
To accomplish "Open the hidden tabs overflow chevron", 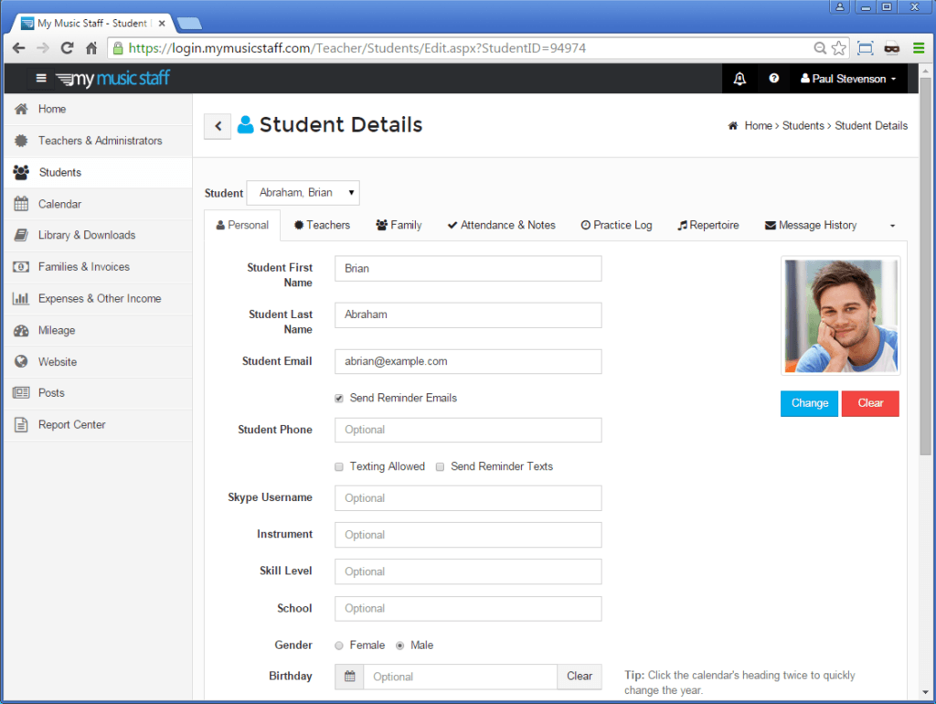I will click(892, 225).
